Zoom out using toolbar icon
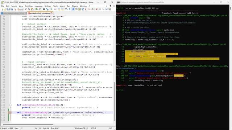 click(x=55, y=9)
